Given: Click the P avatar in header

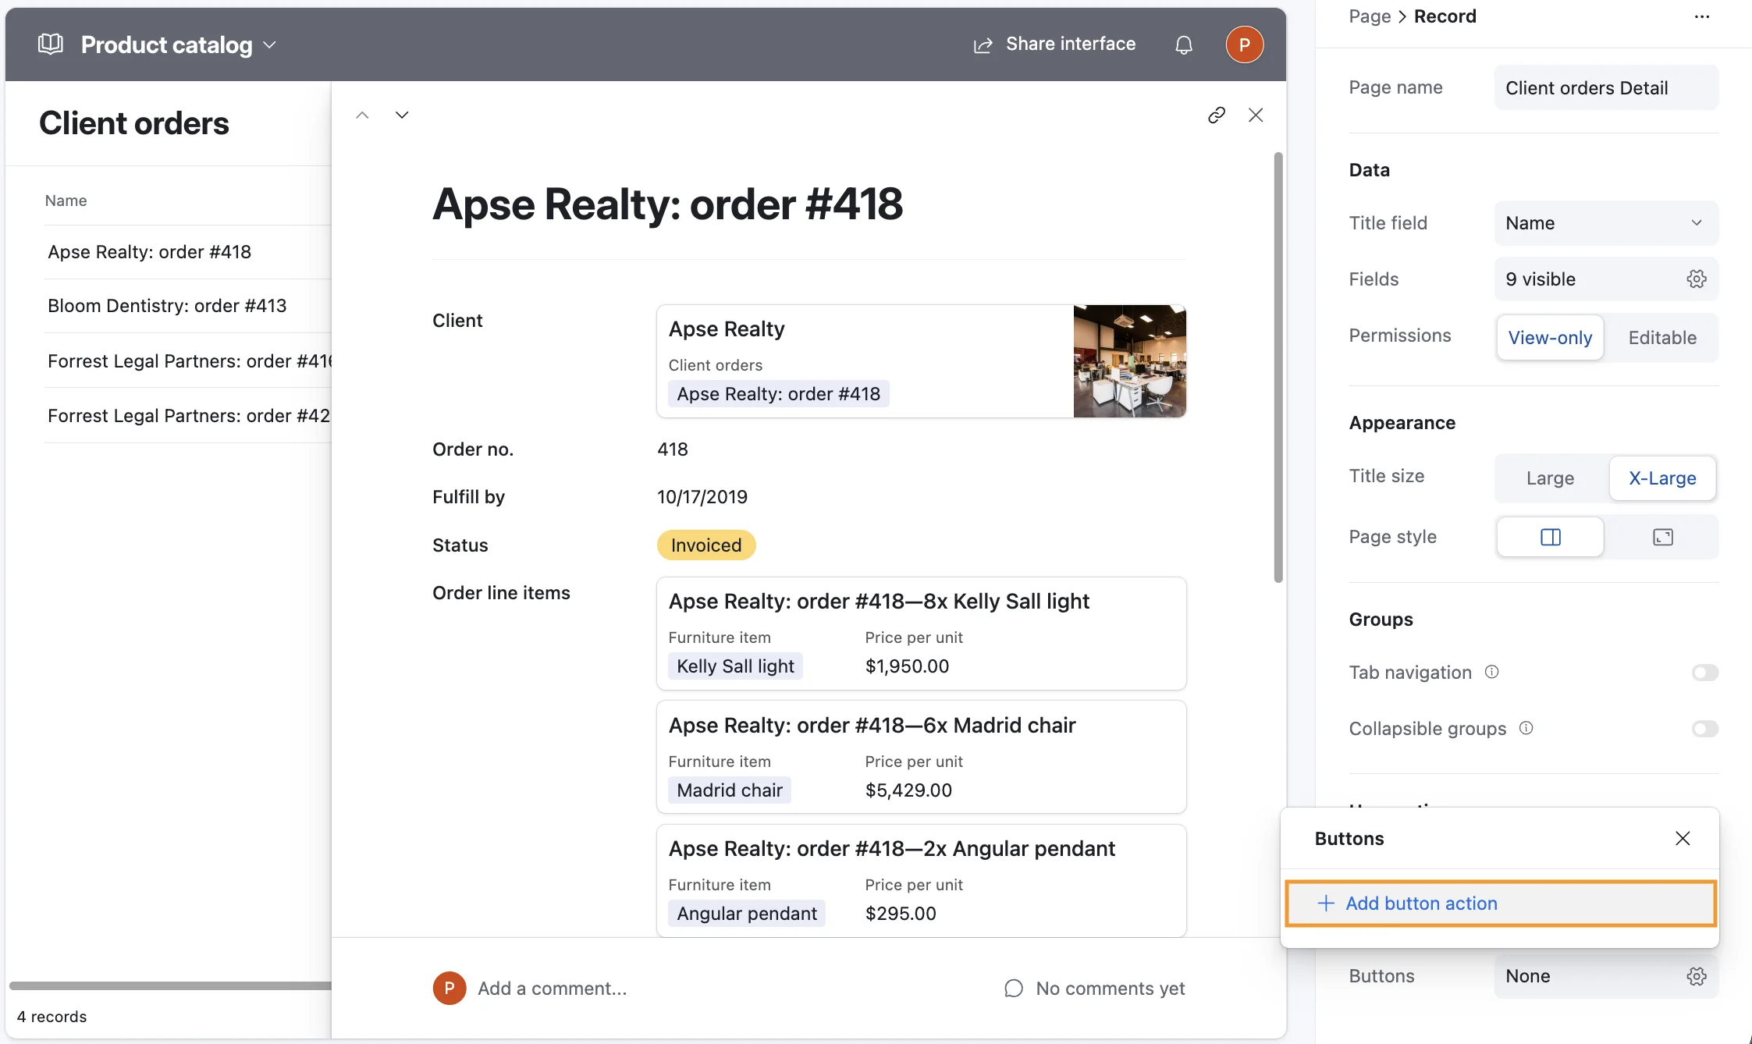Looking at the screenshot, I should click(x=1245, y=44).
